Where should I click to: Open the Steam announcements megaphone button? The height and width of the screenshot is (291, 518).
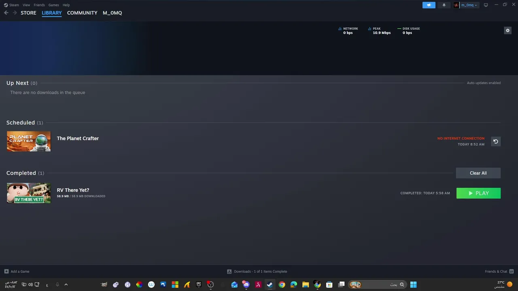(429, 5)
